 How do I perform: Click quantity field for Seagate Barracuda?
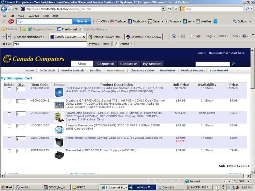21,126
